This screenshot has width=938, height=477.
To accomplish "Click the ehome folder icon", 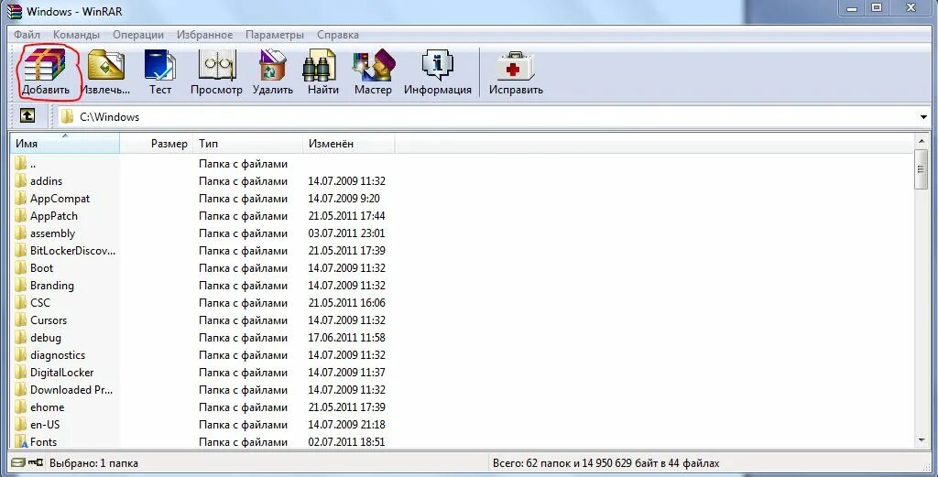I will (21, 407).
